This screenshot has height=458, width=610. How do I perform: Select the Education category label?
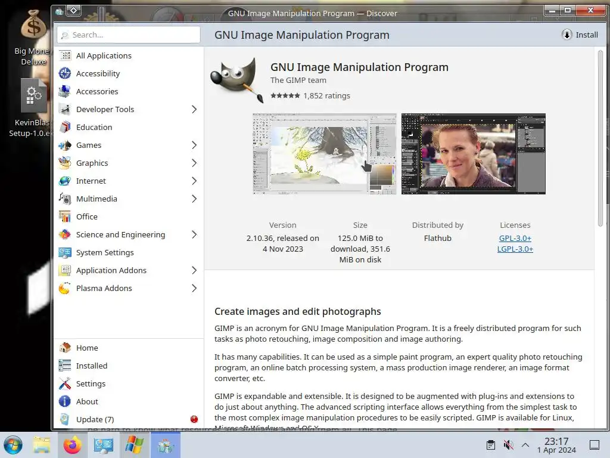coord(94,128)
